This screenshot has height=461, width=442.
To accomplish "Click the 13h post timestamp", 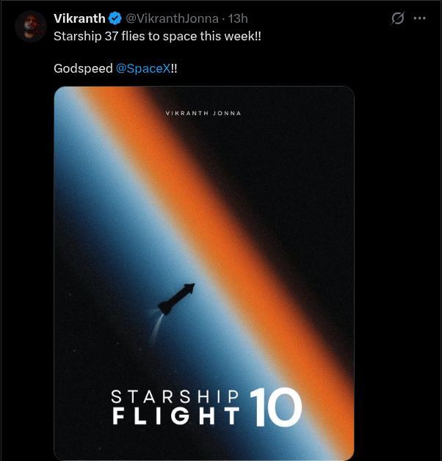I will click(238, 19).
